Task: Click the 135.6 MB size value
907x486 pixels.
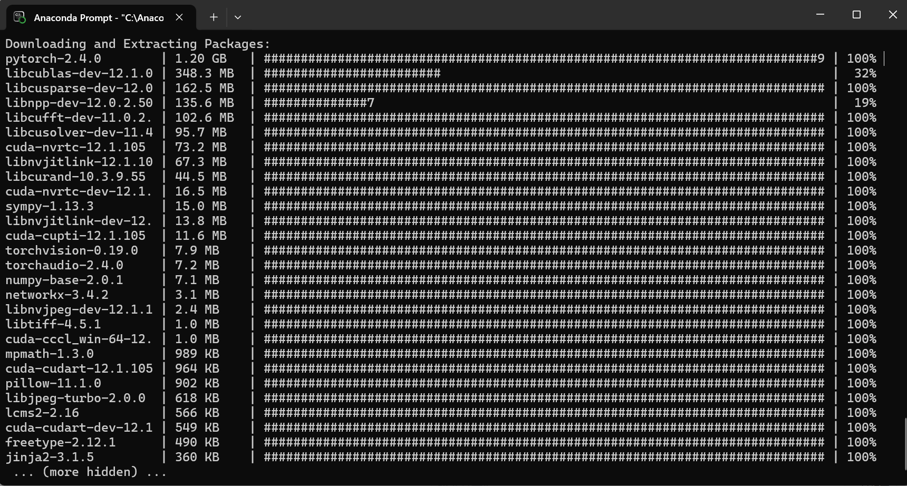Action: (x=205, y=103)
